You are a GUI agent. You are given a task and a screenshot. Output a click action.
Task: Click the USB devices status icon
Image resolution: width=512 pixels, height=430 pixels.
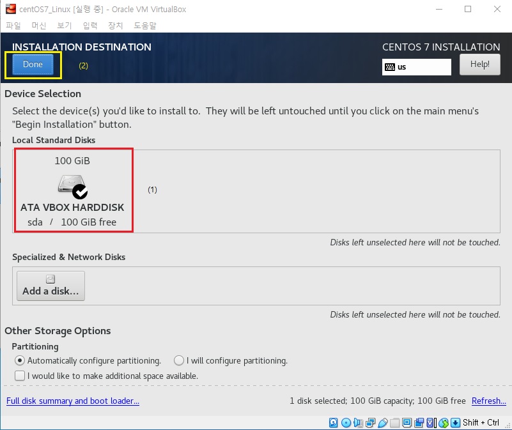(x=383, y=422)
